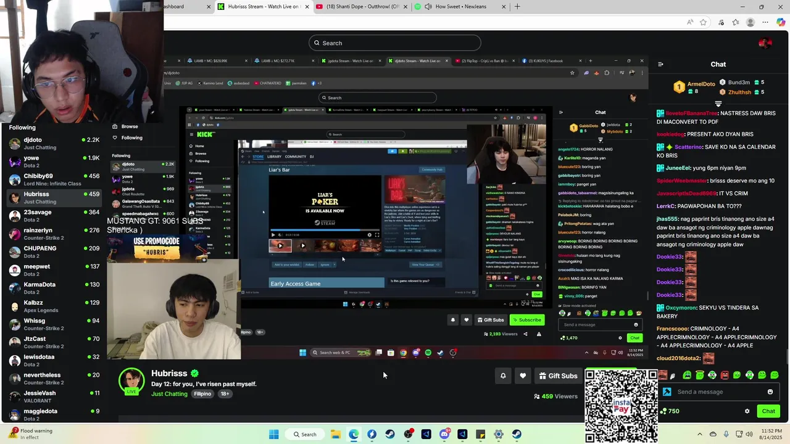The image size is (790, 444).
Task: Toggle Read aloud icon in address bar
Action: (x=689, y=22)
